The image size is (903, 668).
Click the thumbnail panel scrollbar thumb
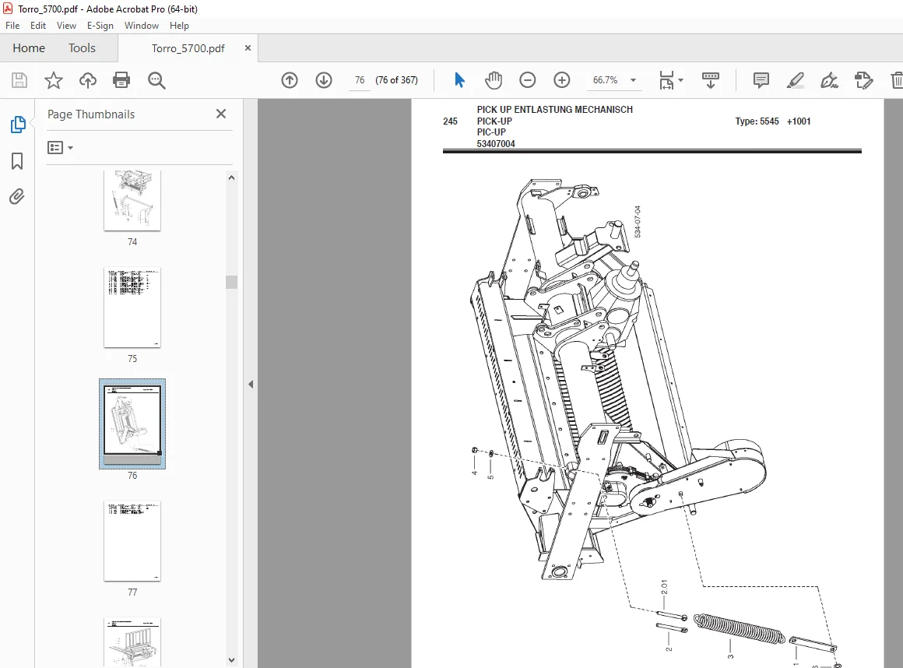click(231, 282)
